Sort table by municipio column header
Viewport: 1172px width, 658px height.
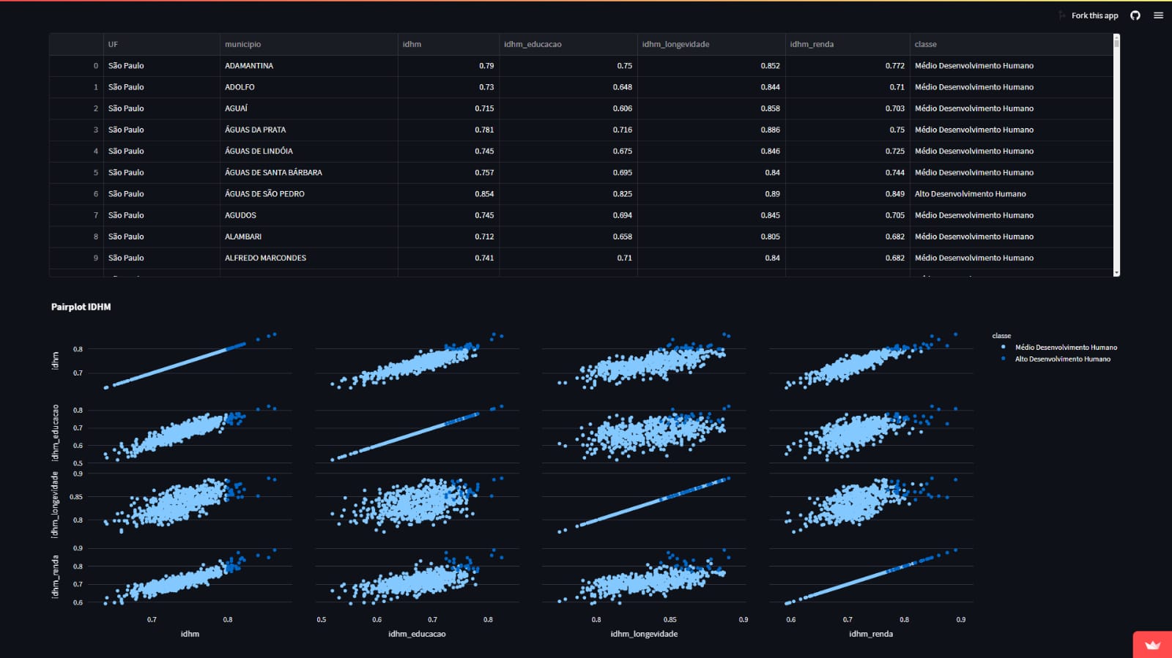(x=308, y=44)
